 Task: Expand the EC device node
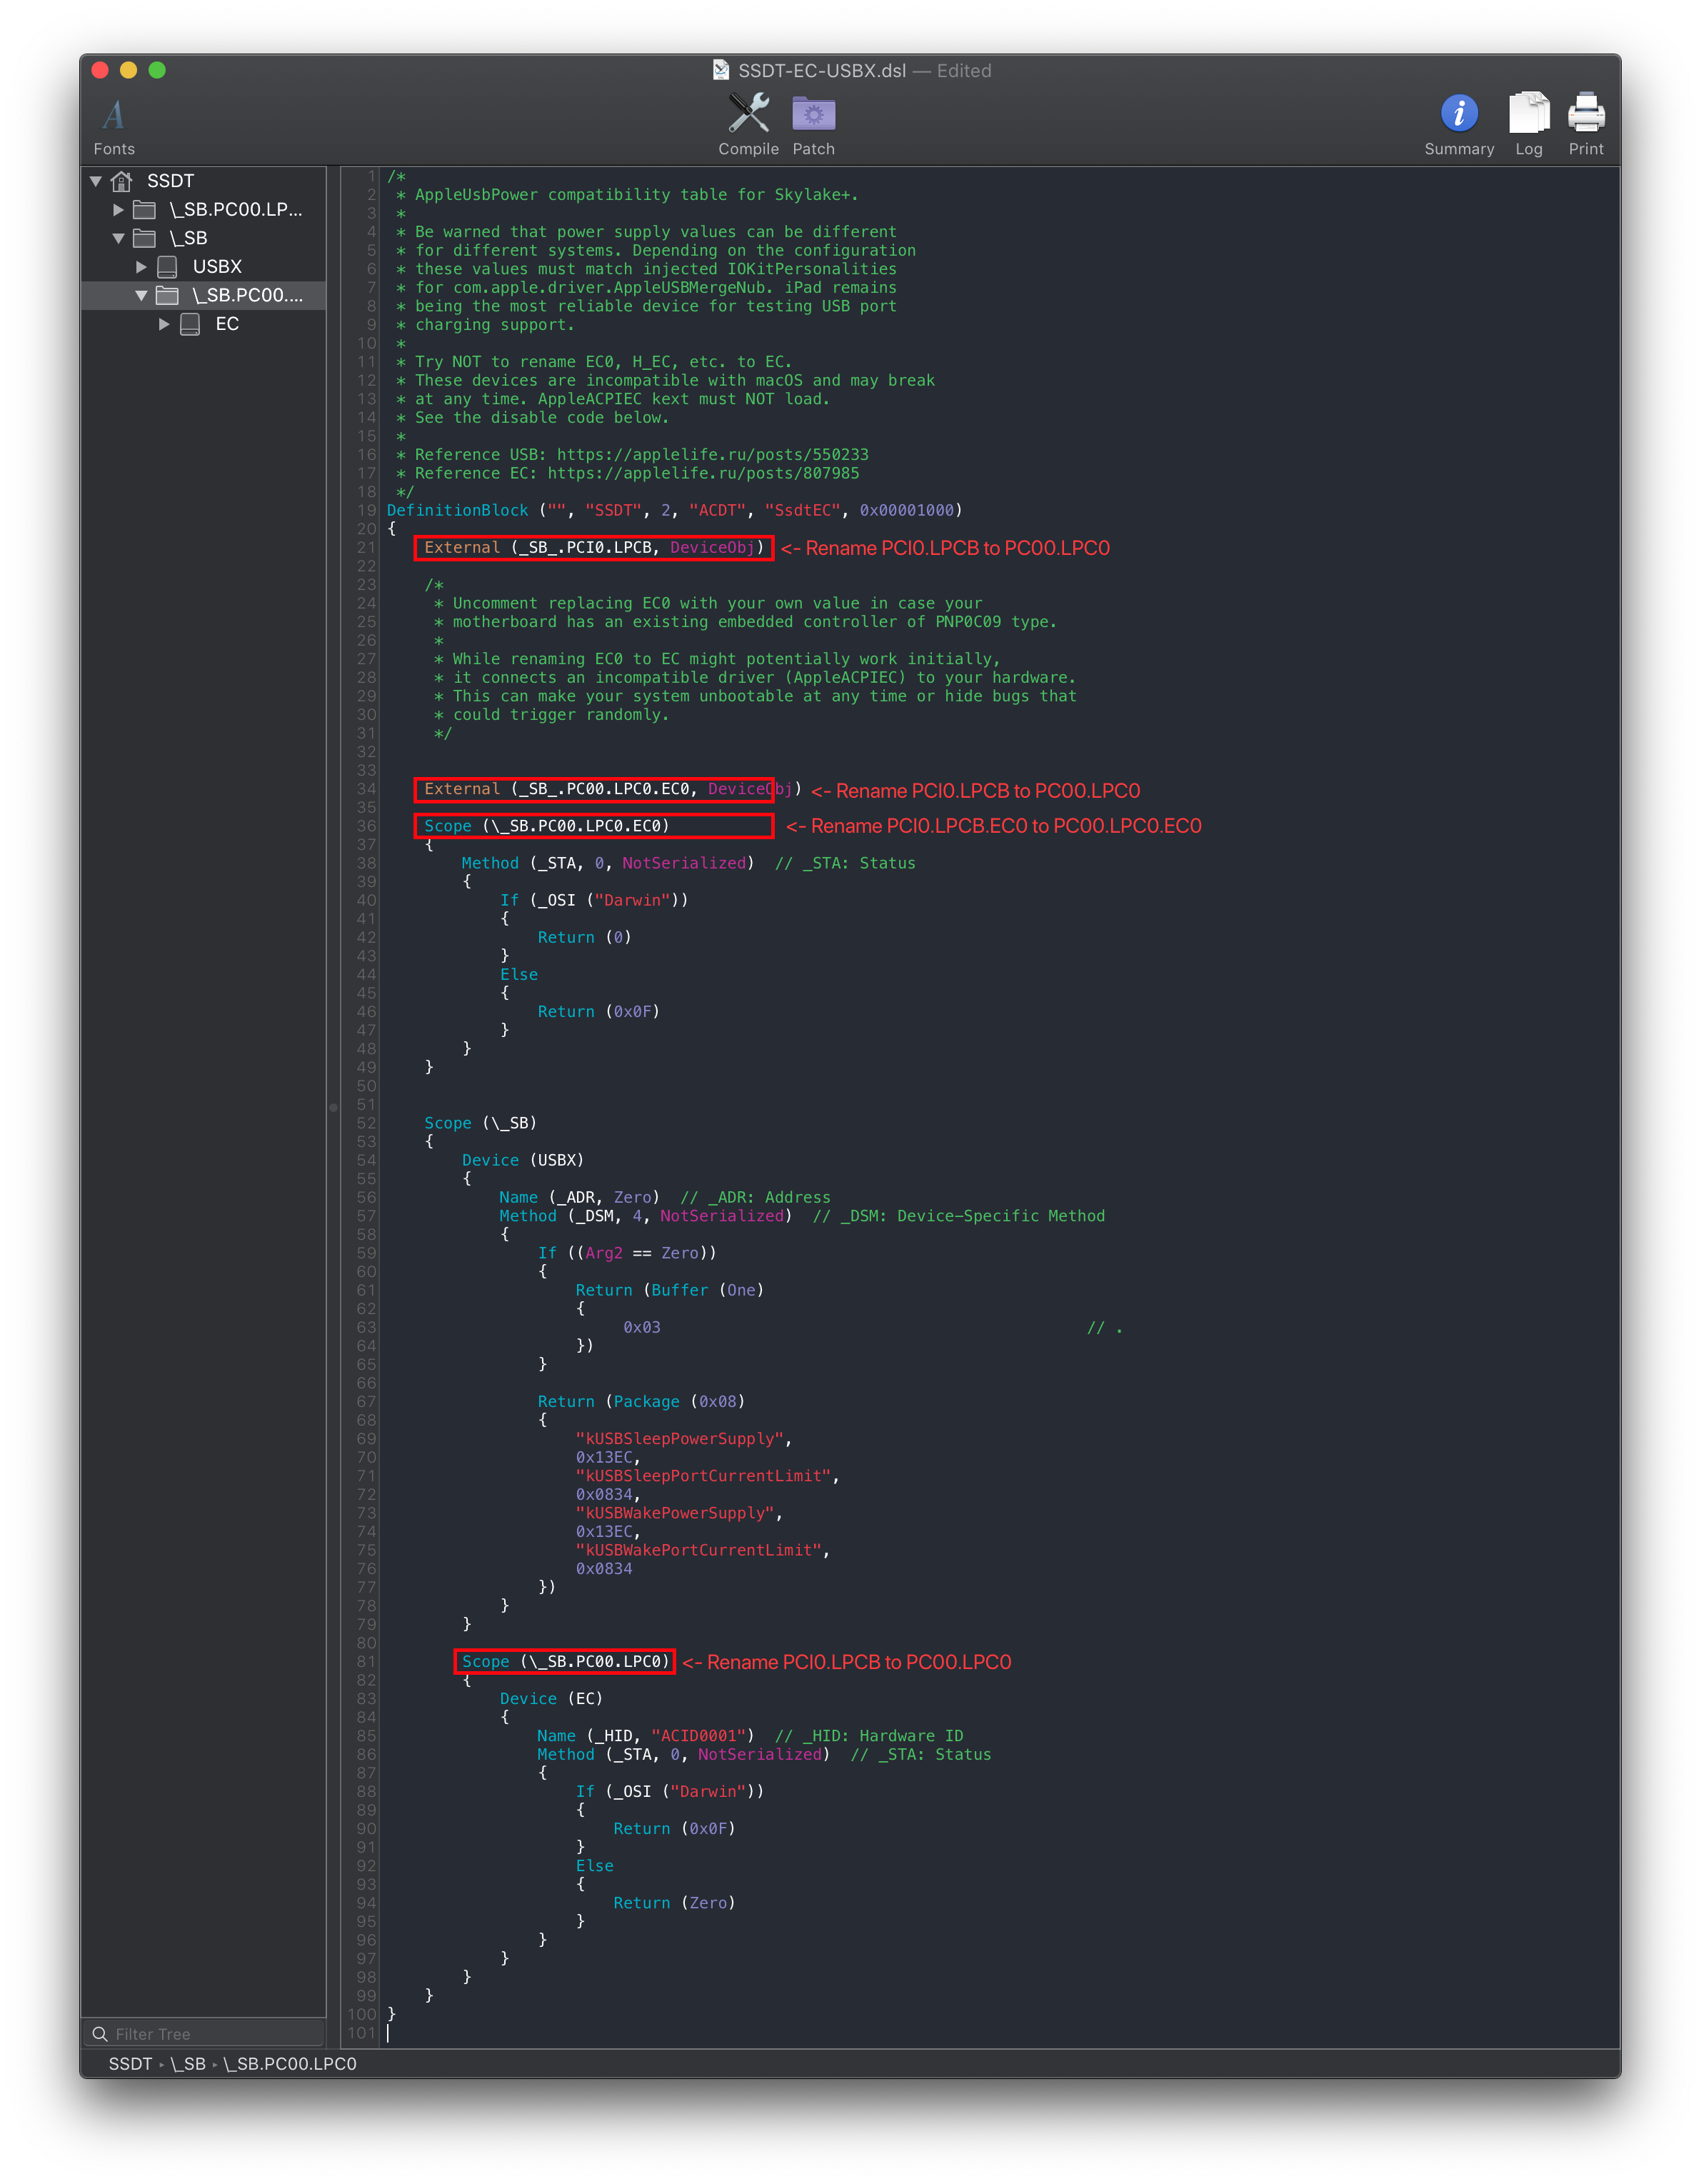pyautogui.click(x=164, y=324)
